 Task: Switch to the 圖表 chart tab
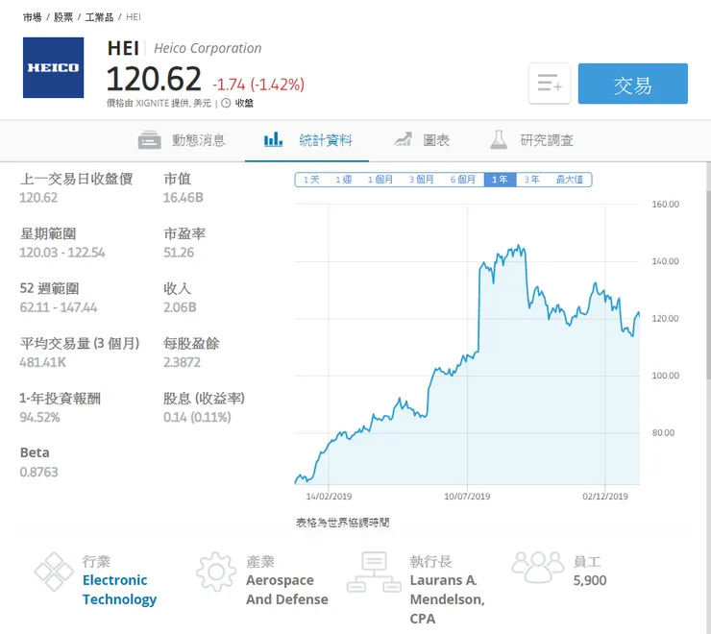click(421, 140)
